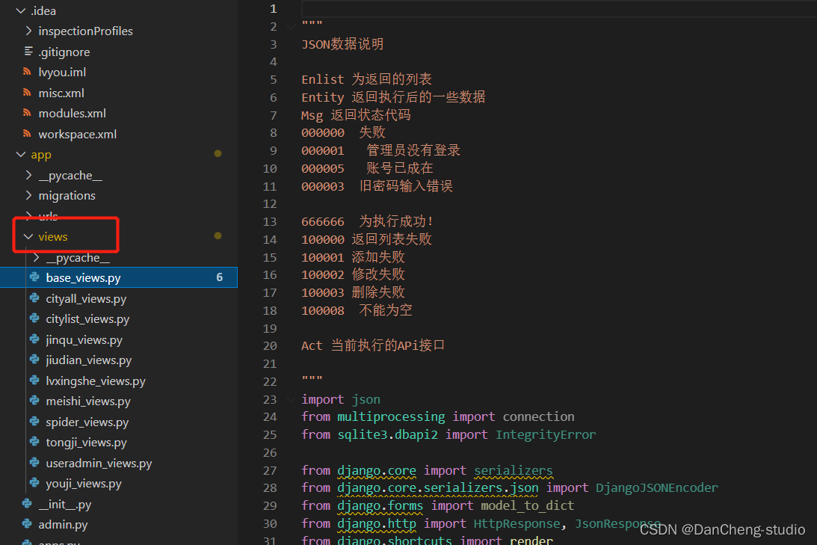Screen dimensions: 817x545
Task: Click 'IntegrityError' on line 25
Action: pos(546,435)
